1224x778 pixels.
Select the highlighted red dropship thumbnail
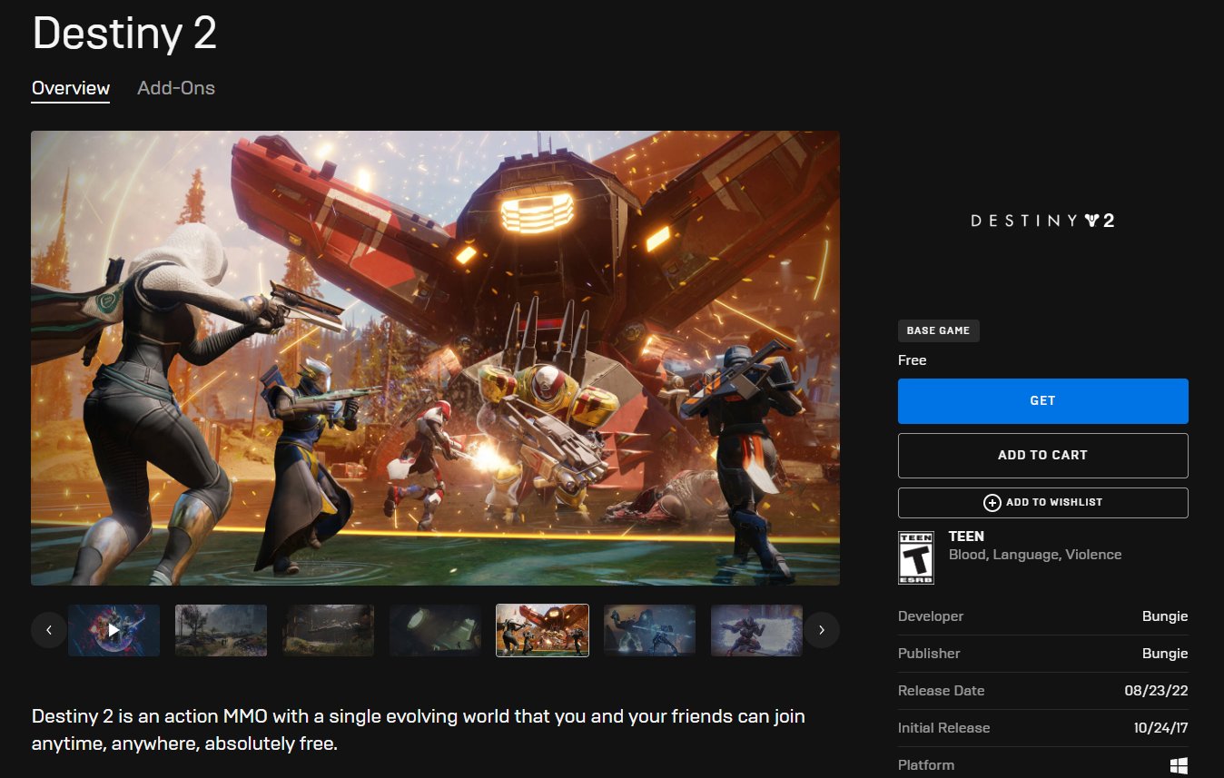tap(542, 630)
